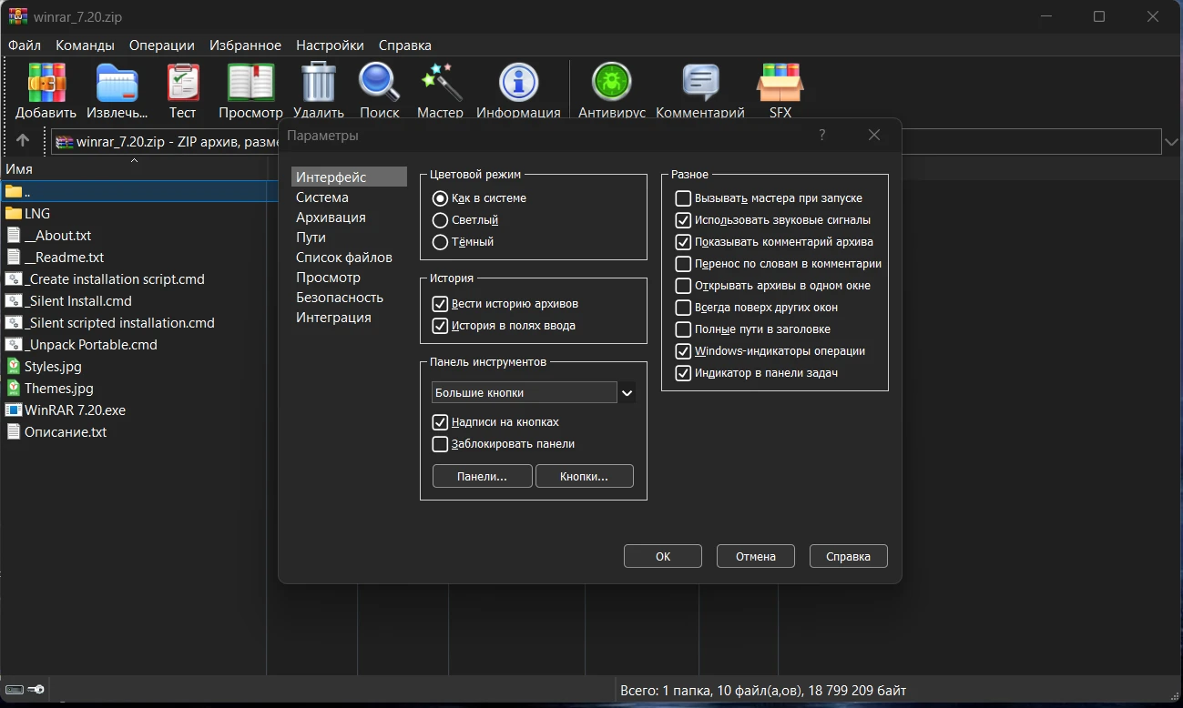
Task: Click the Извлечь (Extract) toolbar icon
Action: 117,84
